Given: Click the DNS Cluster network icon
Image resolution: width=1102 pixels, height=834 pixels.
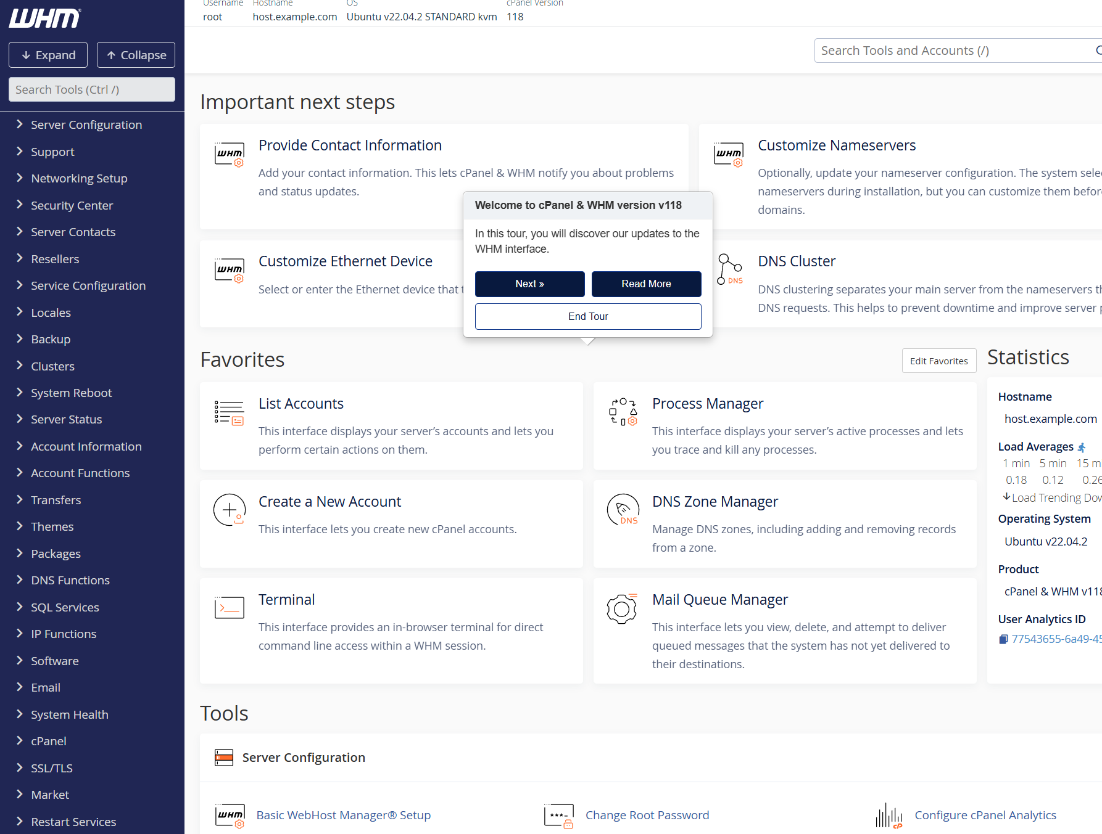Looking at the screenshot, I should tap(730, 269).
